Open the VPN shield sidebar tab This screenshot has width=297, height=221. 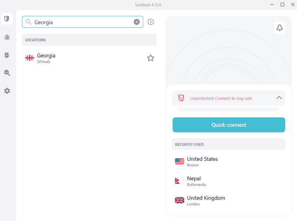7,19
